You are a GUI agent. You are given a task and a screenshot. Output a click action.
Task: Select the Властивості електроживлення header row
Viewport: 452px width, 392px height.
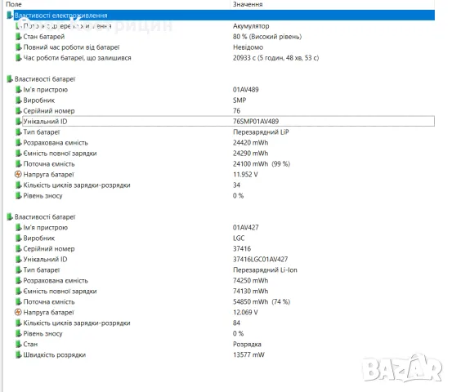[224, 16]
